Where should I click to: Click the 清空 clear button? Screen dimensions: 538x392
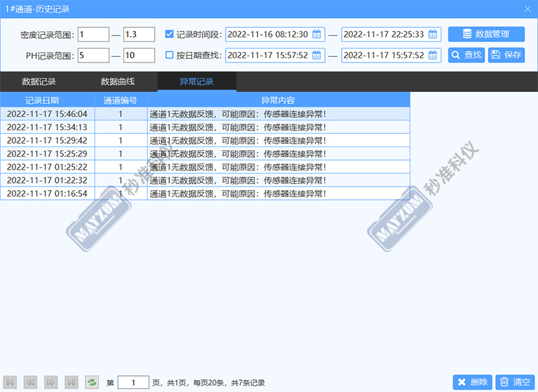click(513, 382)
